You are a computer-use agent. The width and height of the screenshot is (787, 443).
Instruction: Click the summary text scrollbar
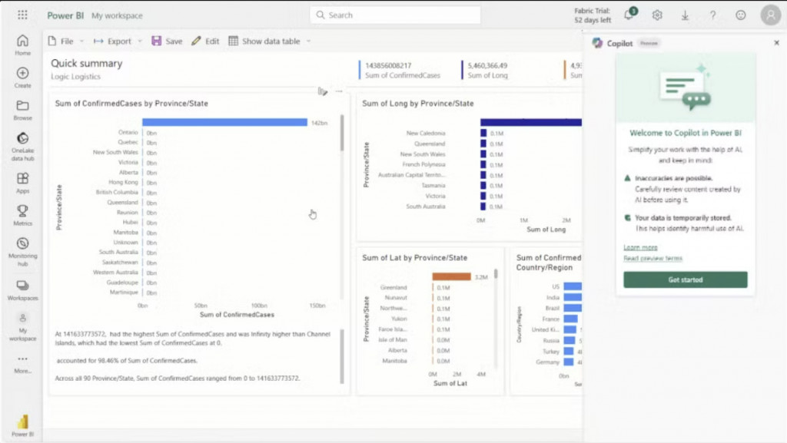coord(342,356)
